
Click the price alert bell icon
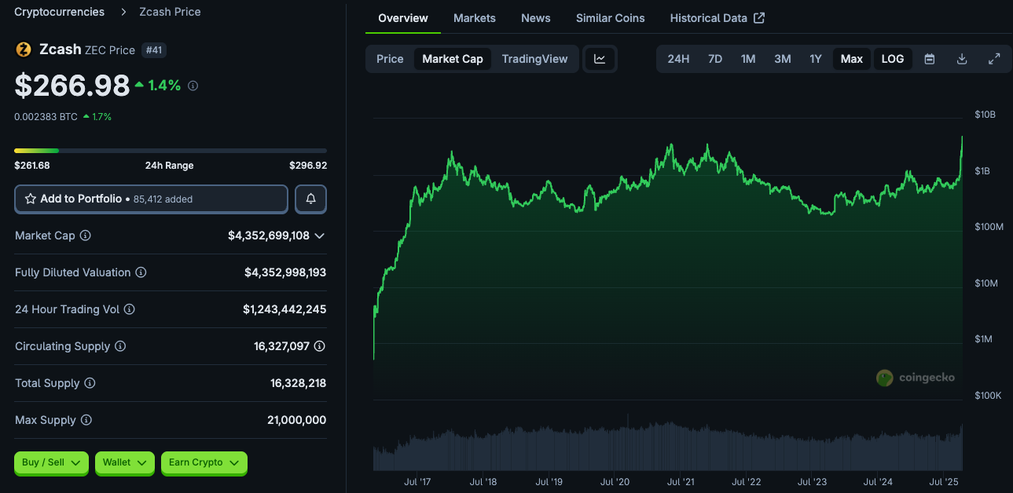(x=310, y=199)
